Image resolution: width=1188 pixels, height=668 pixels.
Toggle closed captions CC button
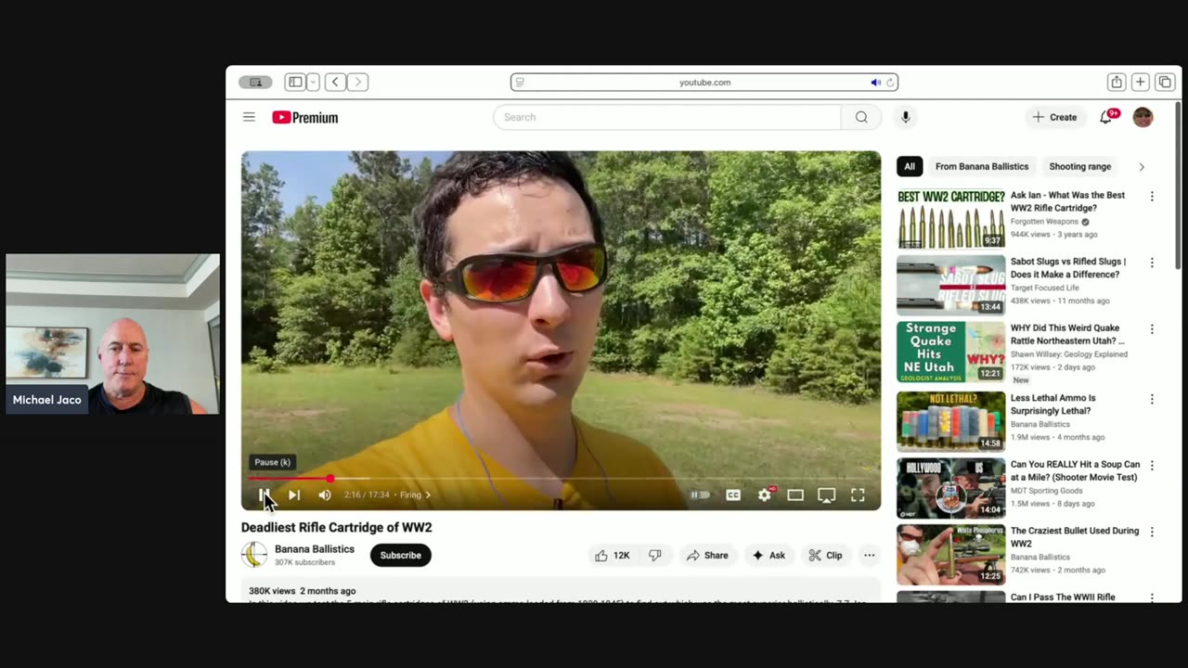click(733, 495)
